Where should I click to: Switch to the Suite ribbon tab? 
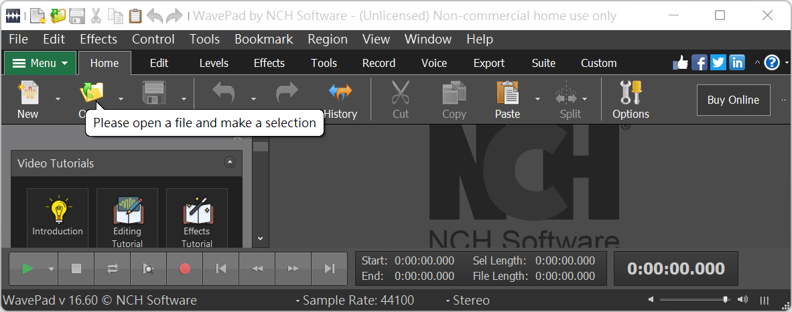[543, 63]
